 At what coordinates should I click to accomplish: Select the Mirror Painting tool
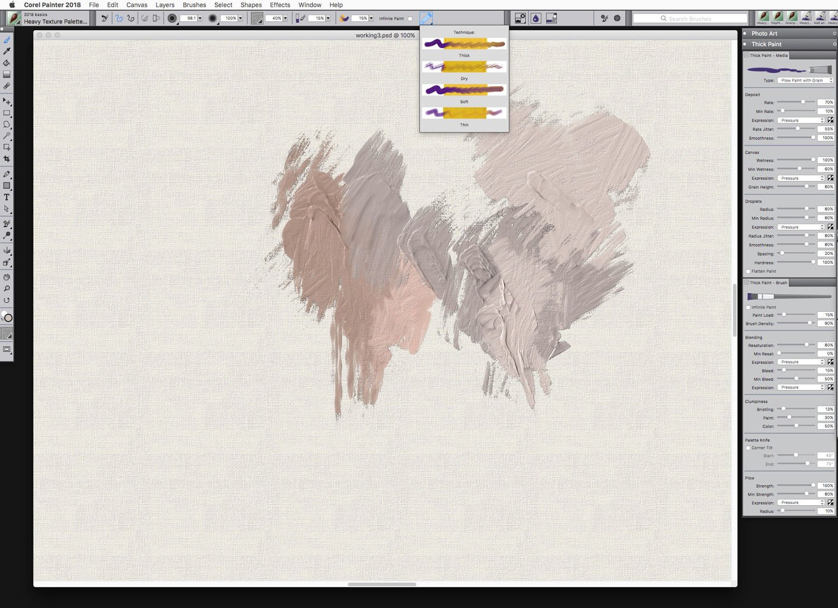point(7,251)
